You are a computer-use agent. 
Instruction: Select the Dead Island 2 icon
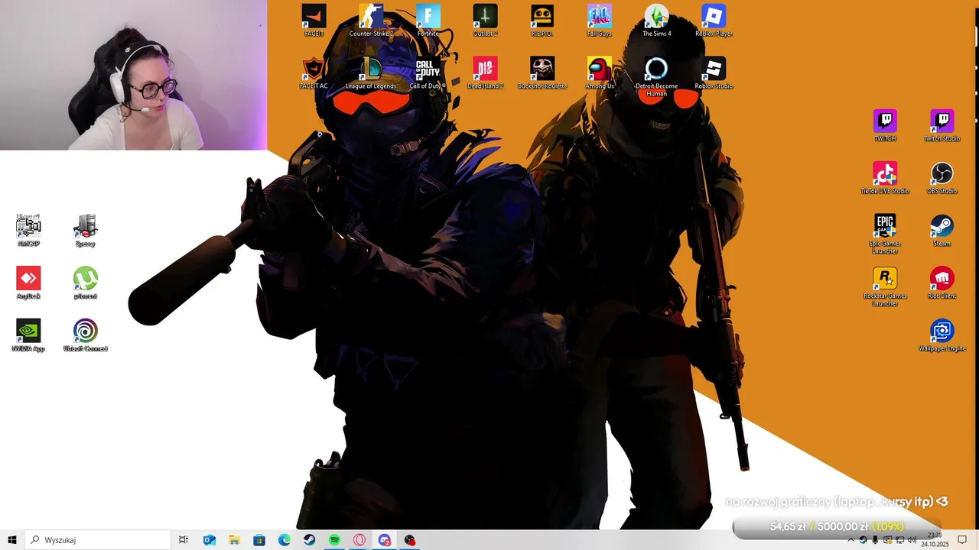coord(485,73)
